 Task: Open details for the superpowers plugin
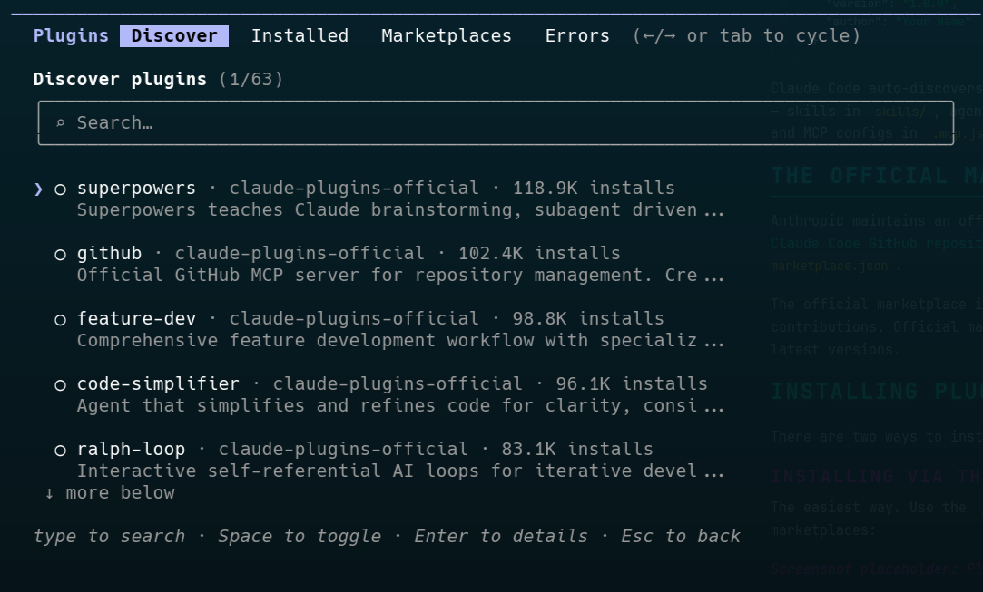(136, 188)
